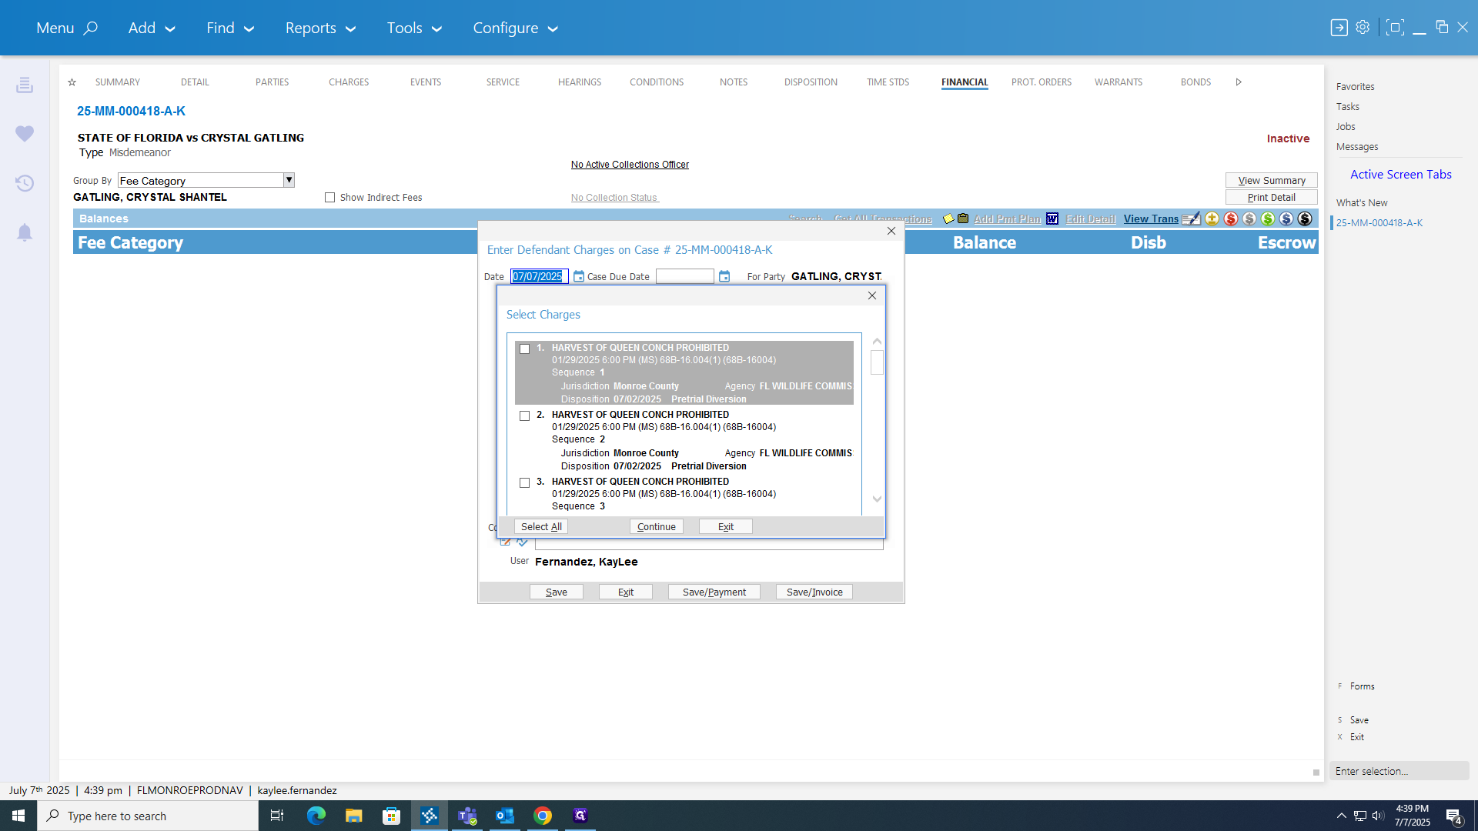Open Google Chrome from taskbar
This screenshot has width=1478, height=831.
point(543,816)
